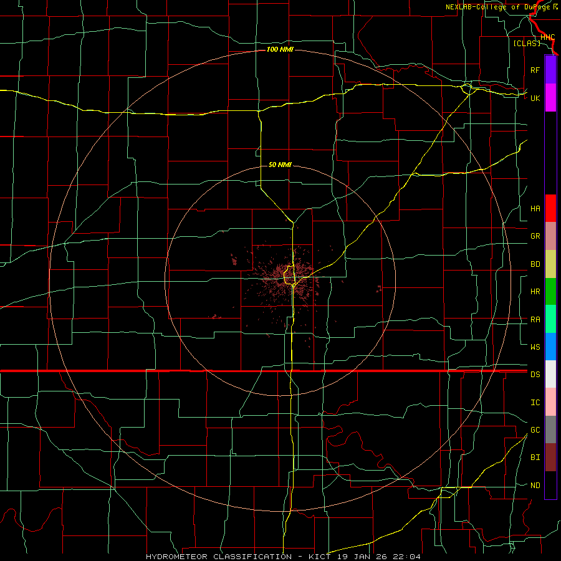Screen dimensions: 561x561
Task: Click the 'DS' legend label
Action: (535, 374)
